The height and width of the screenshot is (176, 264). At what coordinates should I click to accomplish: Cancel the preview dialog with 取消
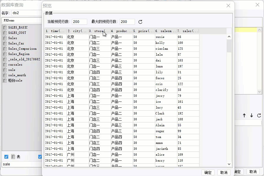(x=224, y=172)
